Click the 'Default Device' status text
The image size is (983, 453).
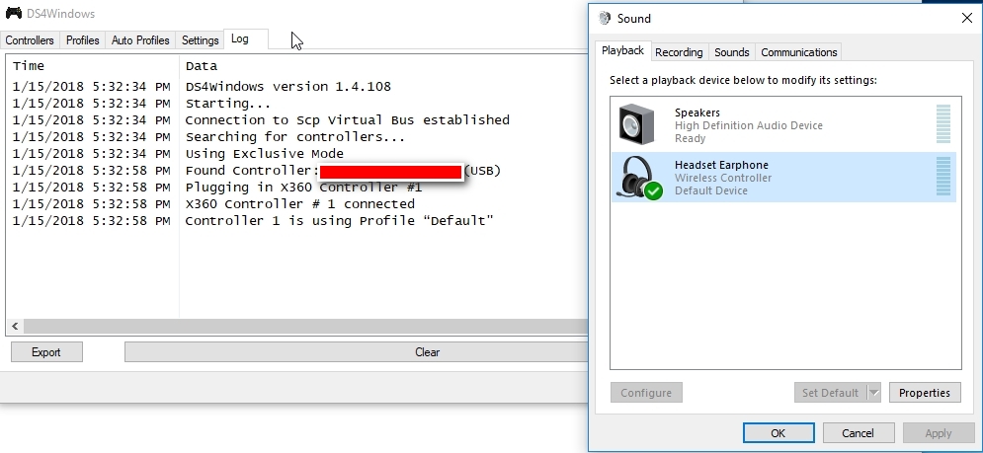click(711, 190)
